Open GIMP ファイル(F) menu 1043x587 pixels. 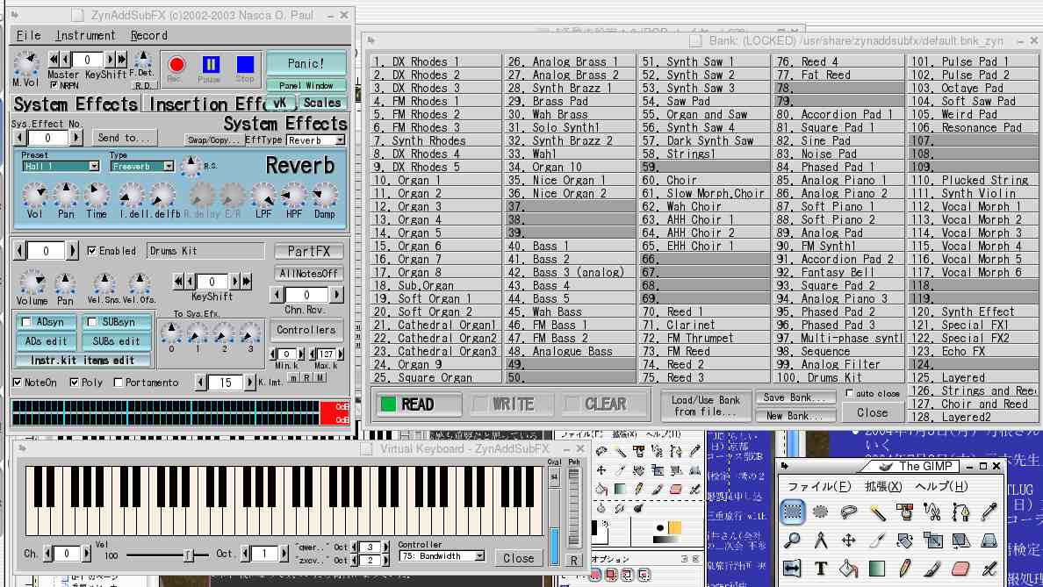coord(819,486)
